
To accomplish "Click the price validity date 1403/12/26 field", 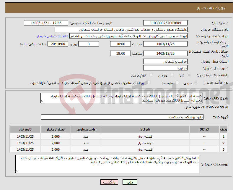I will [x=165, y=53].
